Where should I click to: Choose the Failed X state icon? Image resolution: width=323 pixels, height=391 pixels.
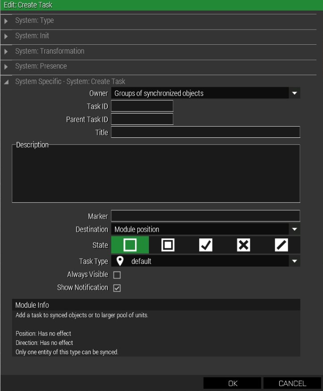click(243, 245)
